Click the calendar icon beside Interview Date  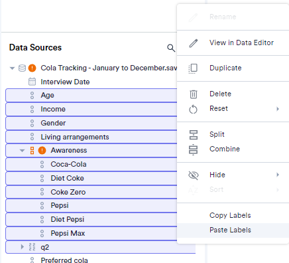32,82
